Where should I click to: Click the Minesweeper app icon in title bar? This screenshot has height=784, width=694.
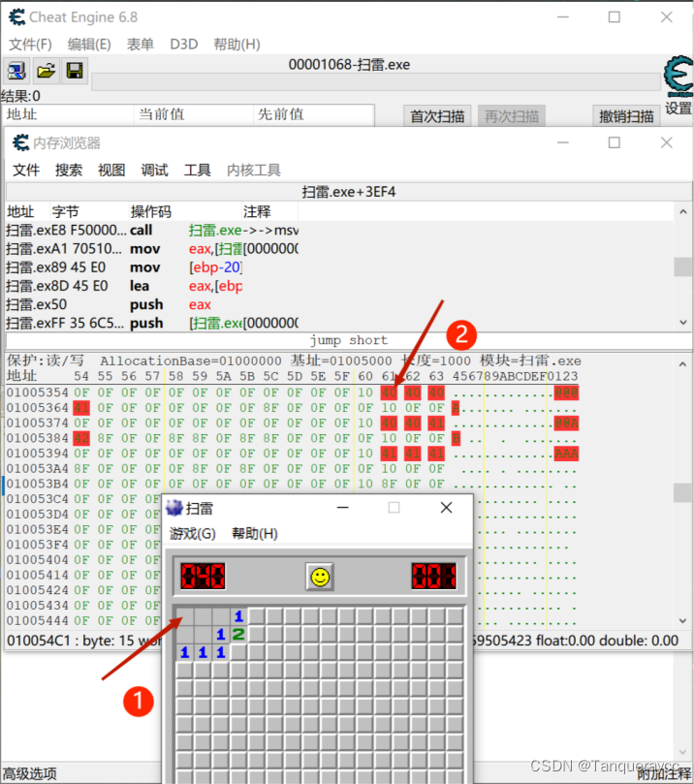point(174,508)
